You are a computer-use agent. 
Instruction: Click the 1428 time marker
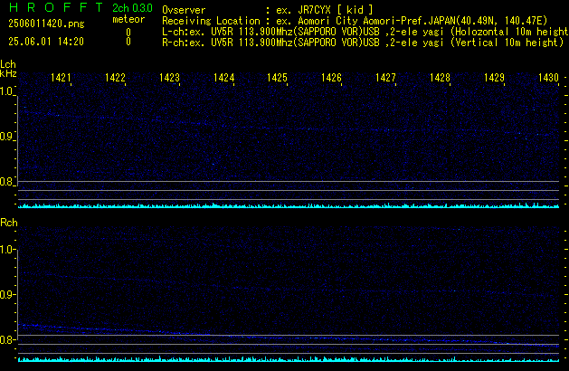click(440, 78)
